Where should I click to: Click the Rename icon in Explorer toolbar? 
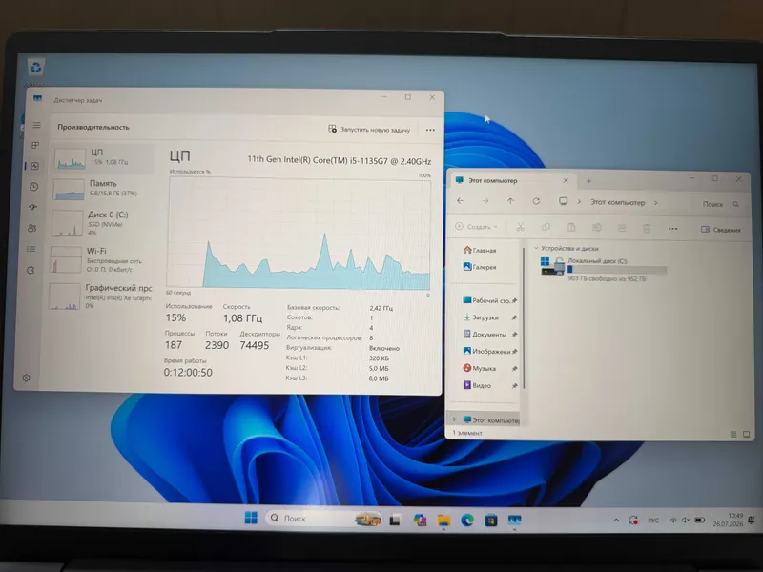click(x=597, y=228)
